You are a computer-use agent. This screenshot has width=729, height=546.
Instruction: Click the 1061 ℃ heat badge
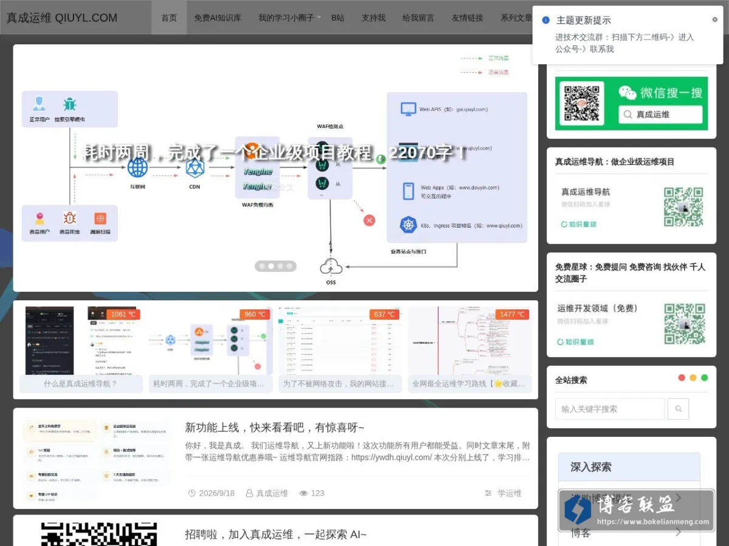[x=123, y=314]
